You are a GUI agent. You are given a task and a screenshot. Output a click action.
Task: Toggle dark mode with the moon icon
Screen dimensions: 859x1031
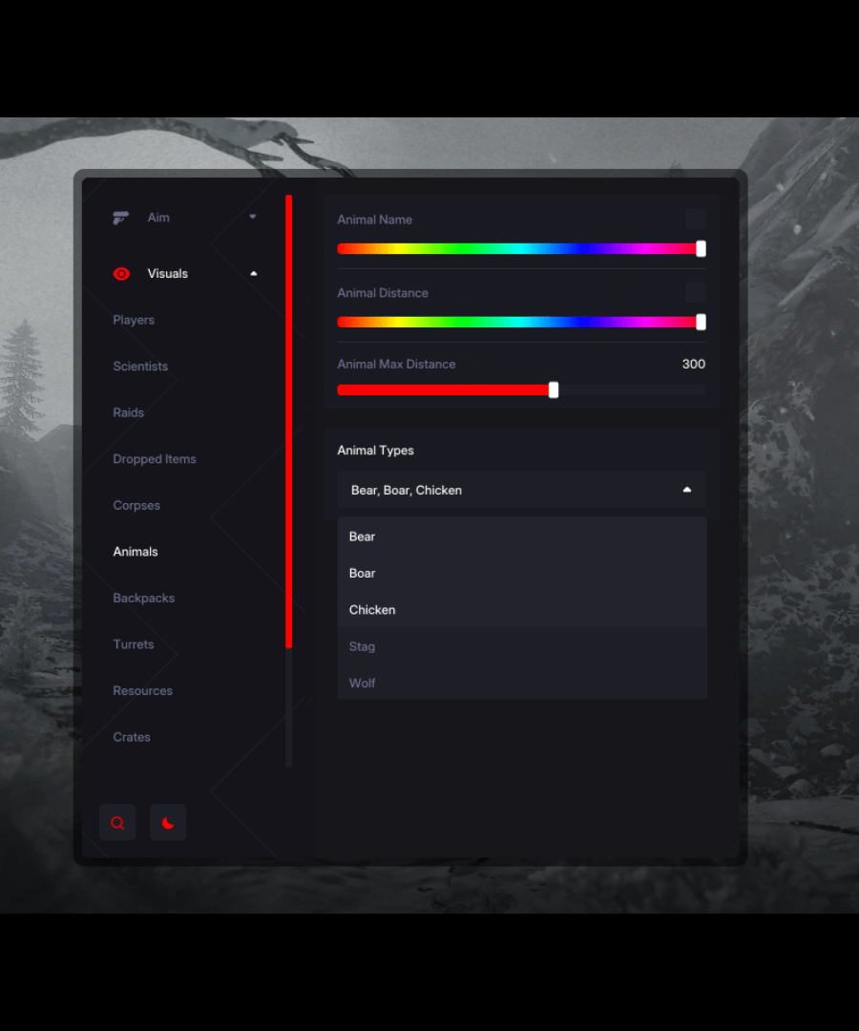click(168, 823)
